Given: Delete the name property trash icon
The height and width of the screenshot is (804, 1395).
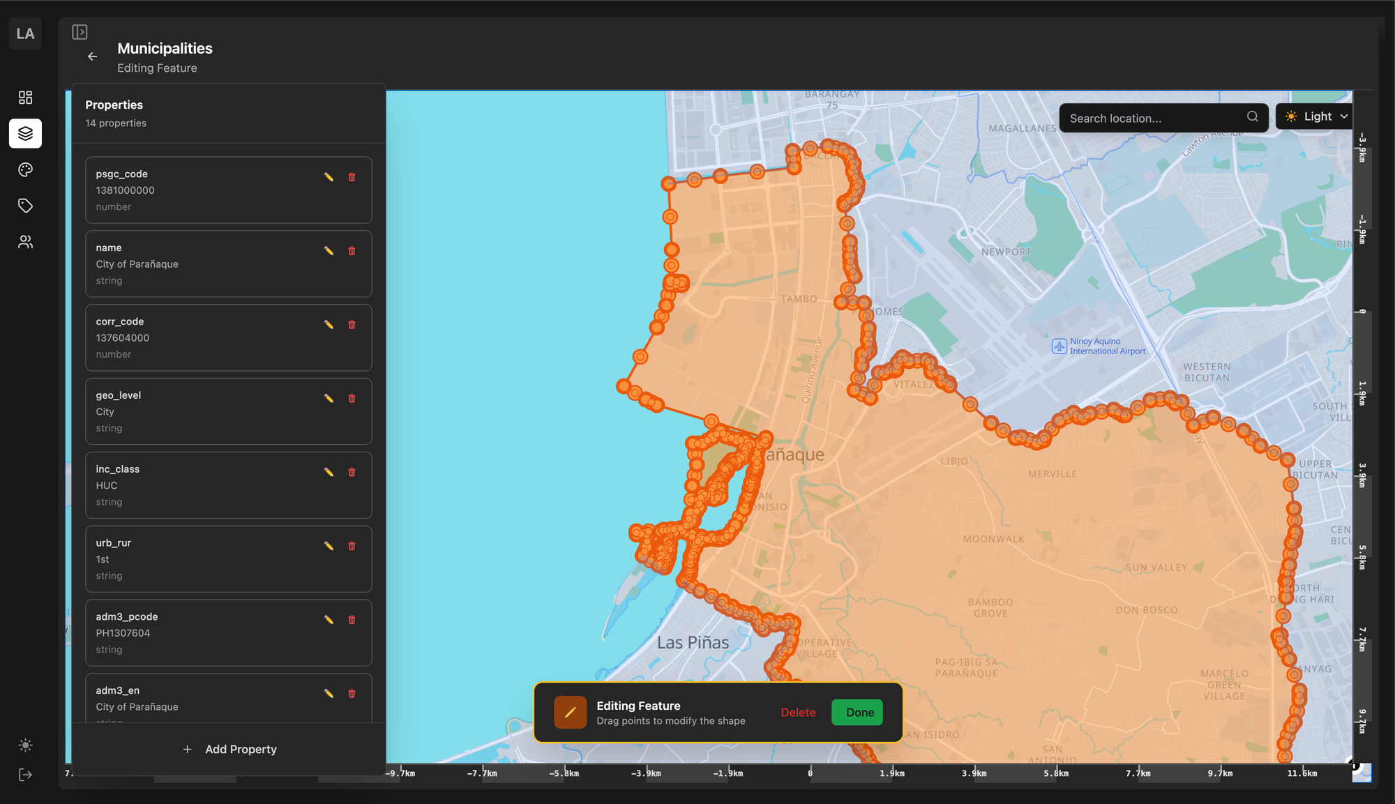Looking at the screenshot, I should [352, 251].
